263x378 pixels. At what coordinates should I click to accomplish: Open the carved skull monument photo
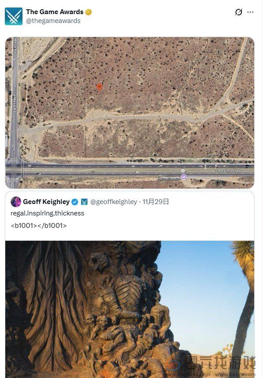click(x=130, y=309)
